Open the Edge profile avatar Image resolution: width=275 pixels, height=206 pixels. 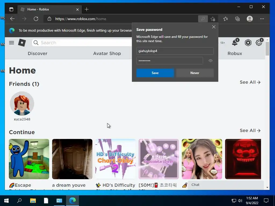(x=249, y=19)
